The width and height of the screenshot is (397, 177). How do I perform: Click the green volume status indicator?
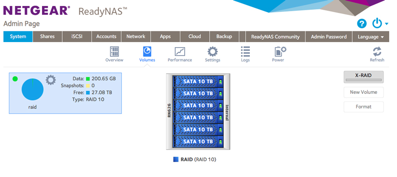[x=15, y=79]
